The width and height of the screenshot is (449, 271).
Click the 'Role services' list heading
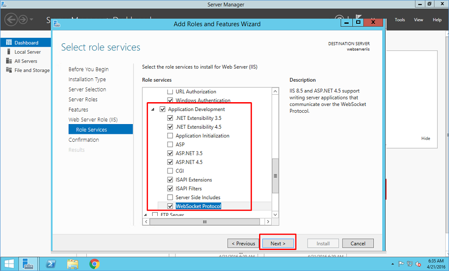[157, 80]
